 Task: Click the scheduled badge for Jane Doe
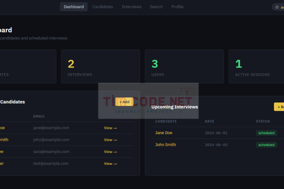coord(266,133)
